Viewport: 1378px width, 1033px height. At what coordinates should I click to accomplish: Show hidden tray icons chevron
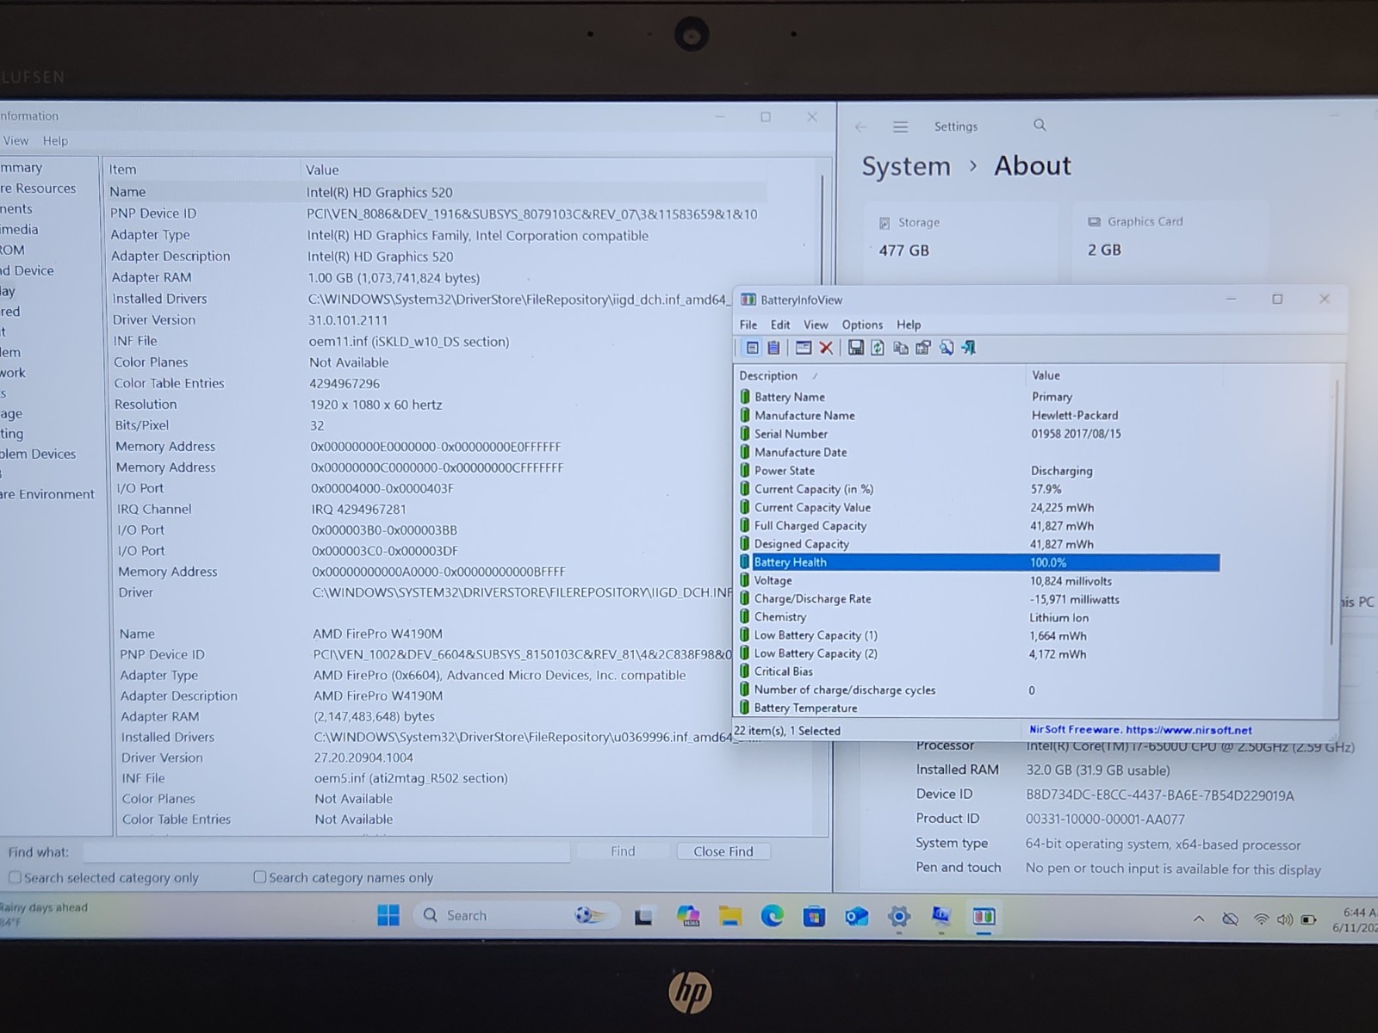coord(1198,919)
